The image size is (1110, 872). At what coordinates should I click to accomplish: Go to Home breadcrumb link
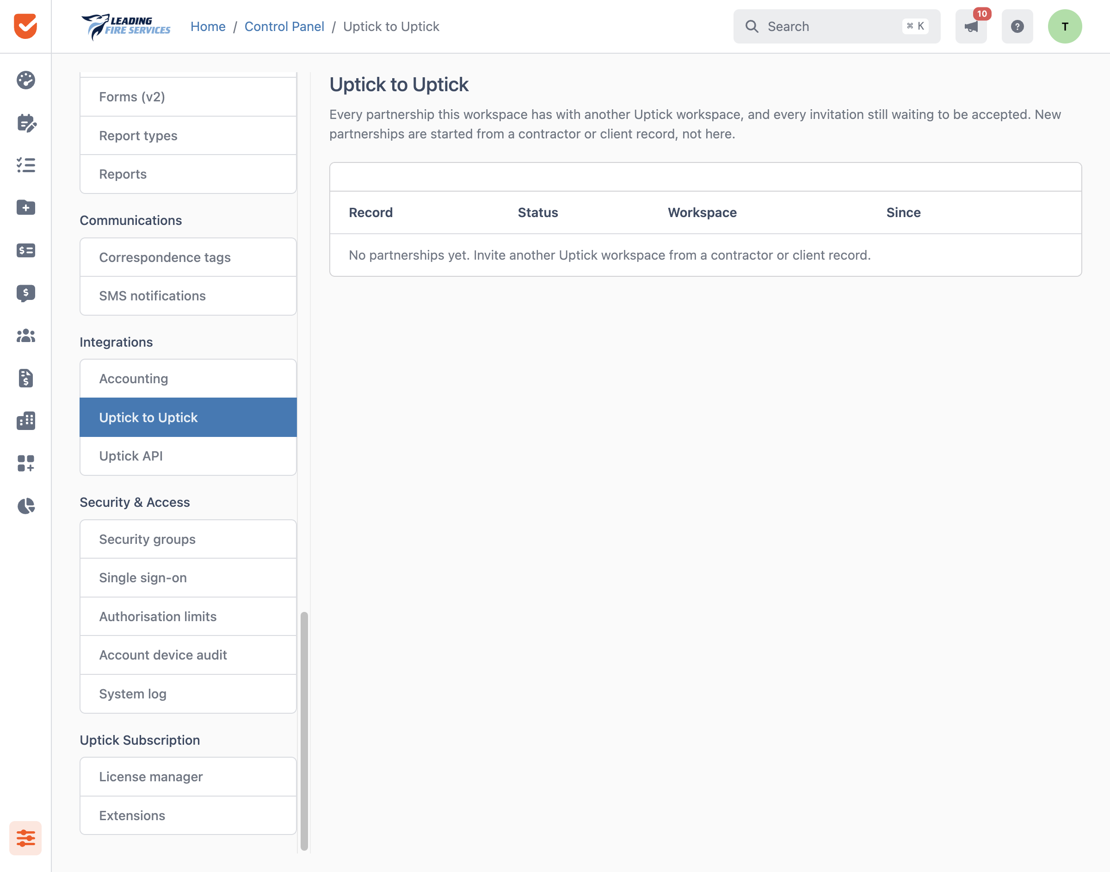[x=208, y=26]
